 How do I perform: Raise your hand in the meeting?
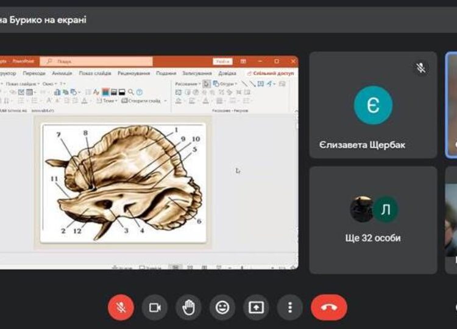[188, 307]
